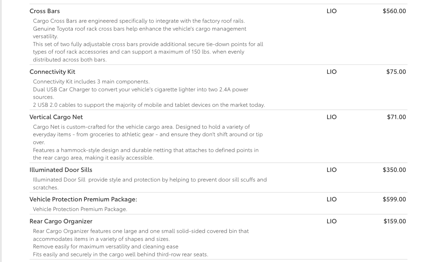Click the roof rails description paragraph
438x262 pixels.
(139, 21)
